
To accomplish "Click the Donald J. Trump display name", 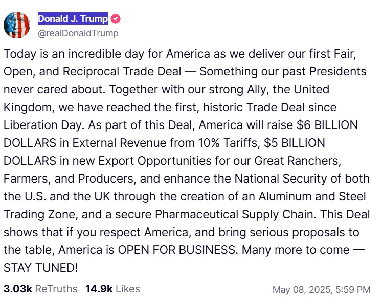I will 73,19.
